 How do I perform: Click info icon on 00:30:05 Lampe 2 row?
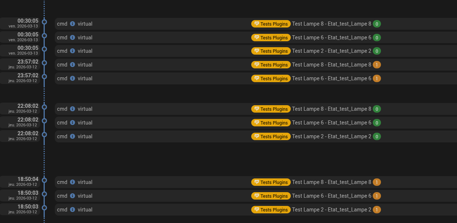pyautogui.click(x=73, y=51)
